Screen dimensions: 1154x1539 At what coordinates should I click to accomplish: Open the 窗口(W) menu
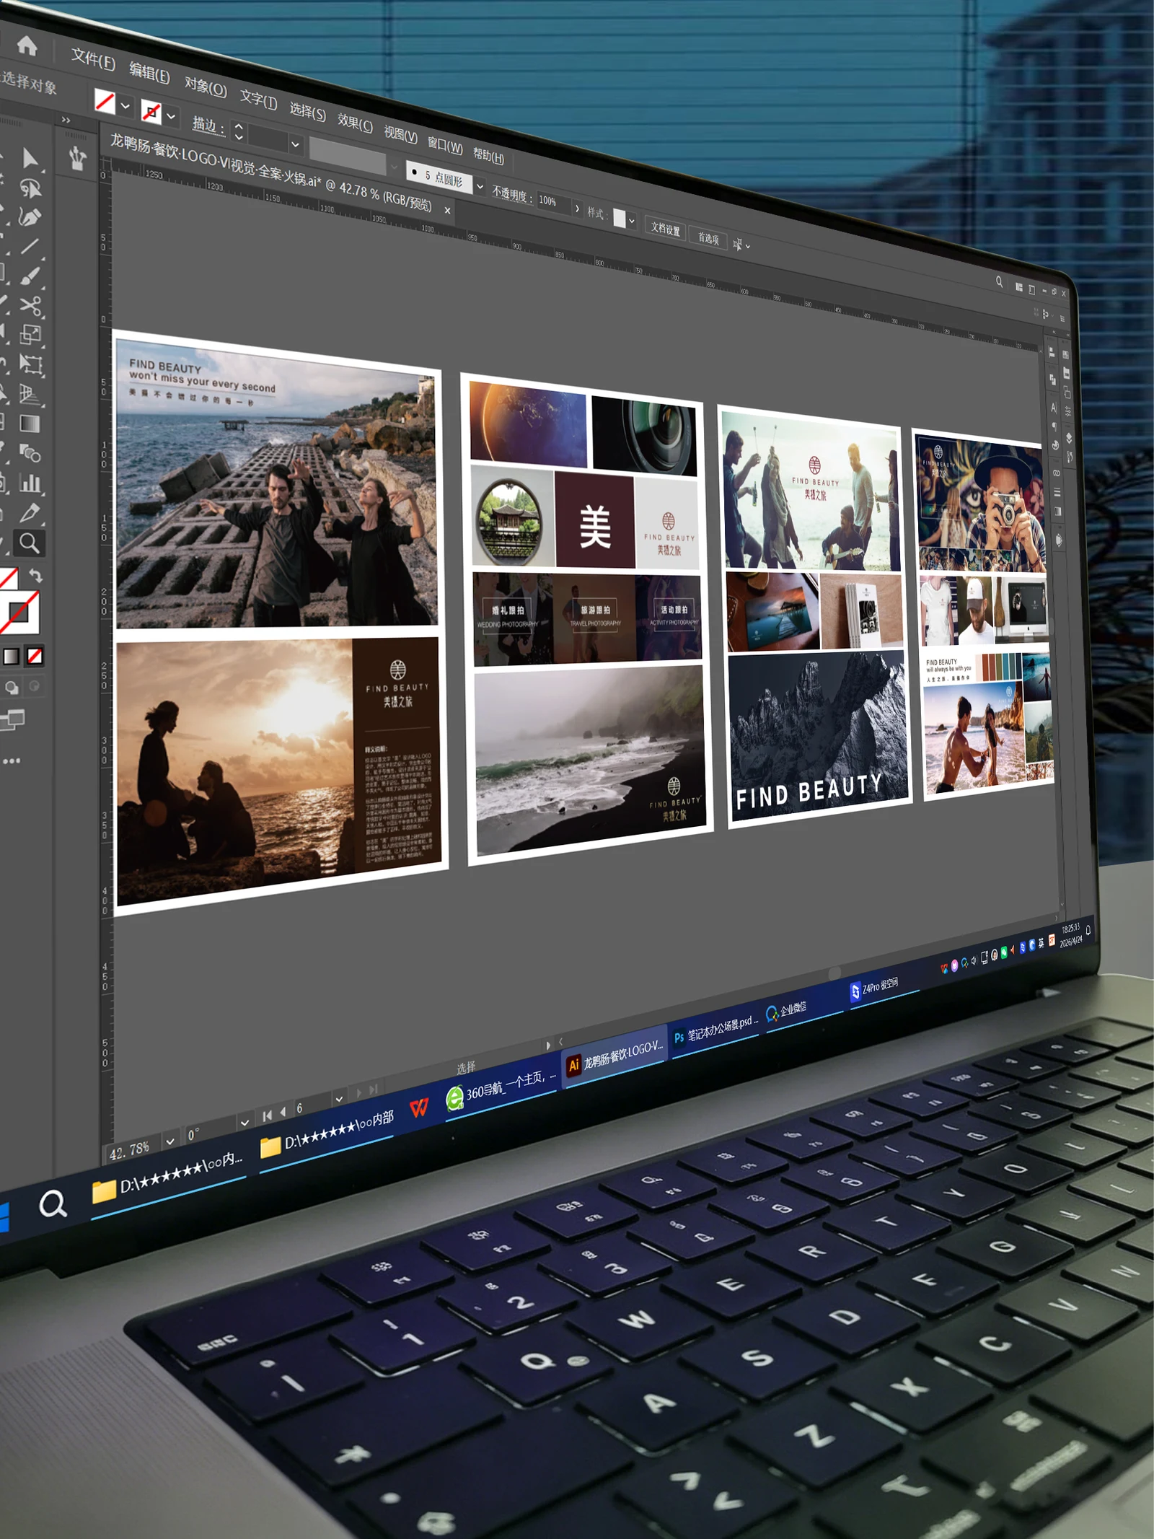pos(445,145)
